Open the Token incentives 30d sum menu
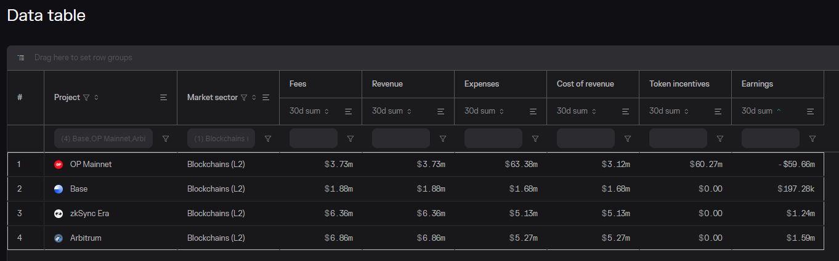The image size is (839, 261). click(x=718, y=111)
